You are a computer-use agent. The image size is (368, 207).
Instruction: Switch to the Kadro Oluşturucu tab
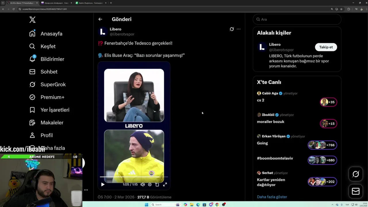pos(91,3)
